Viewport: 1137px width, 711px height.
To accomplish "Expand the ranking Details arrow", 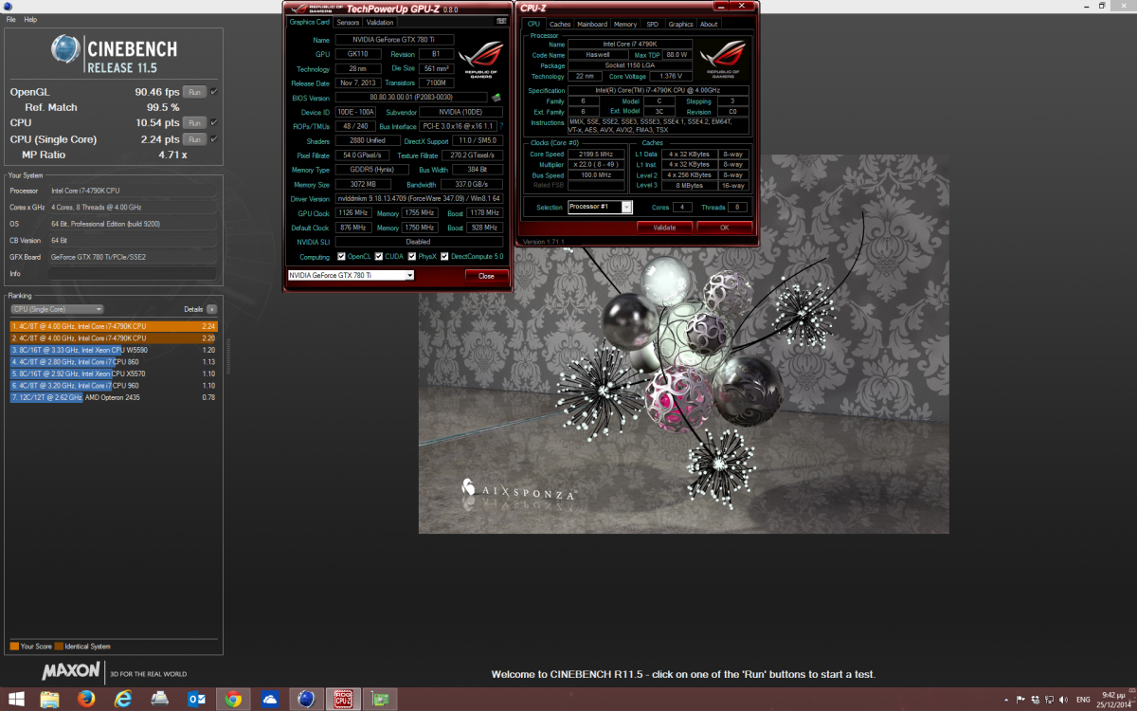I will coord(211,309).
